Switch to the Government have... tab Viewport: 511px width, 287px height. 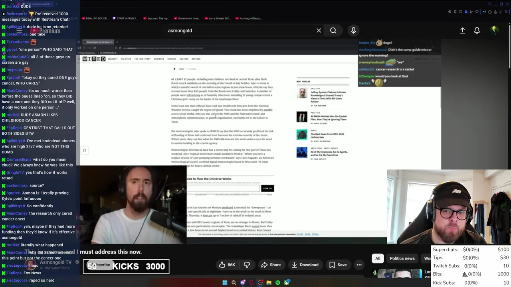click(187, 18)
